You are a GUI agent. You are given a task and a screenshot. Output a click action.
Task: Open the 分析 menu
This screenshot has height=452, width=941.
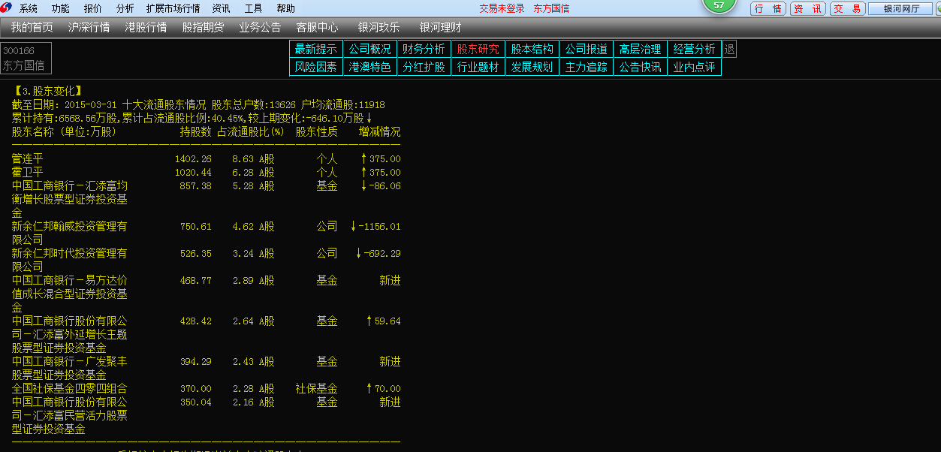125,9
